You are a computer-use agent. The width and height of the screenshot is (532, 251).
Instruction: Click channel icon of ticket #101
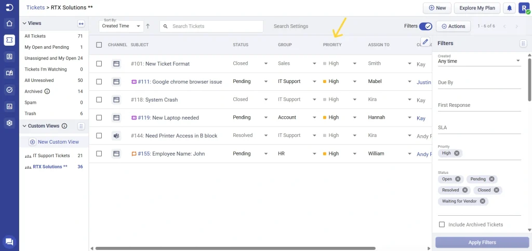[116, 64]
